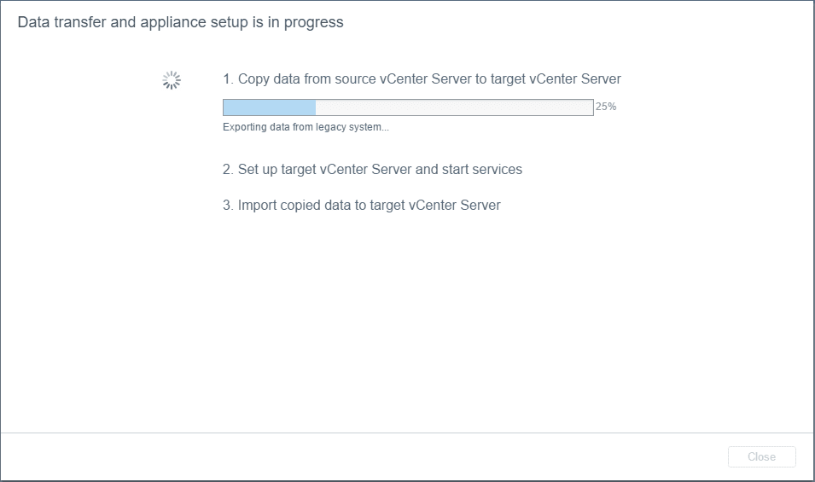The image size is (815, 482).
Task: Select step 2 Set up target vCenter Server
Action: click(372, 170)
